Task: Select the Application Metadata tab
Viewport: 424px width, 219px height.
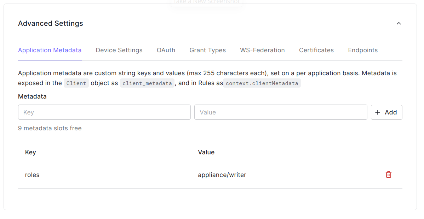Action: (x=50, y=50)
